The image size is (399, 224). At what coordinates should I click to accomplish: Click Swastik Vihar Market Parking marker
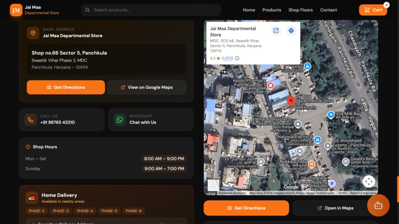[x=332, y=183]
